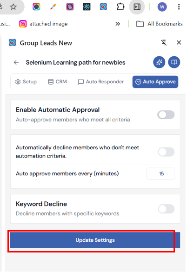Click the blue sparkle AI button

coord(159,62)
